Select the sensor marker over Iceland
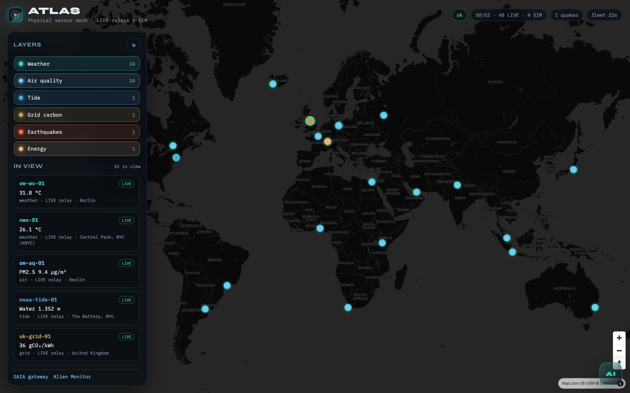This screenshot has height=393, width=630. click(273, 84)
